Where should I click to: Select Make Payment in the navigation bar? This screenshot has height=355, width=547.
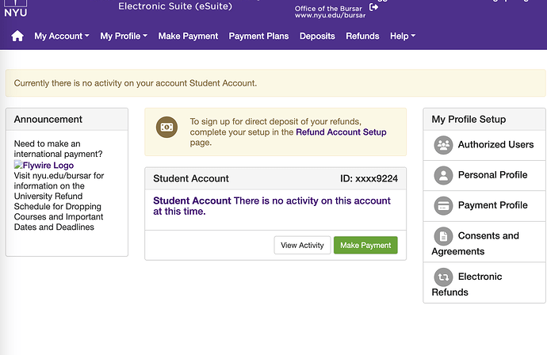[188, 36]
